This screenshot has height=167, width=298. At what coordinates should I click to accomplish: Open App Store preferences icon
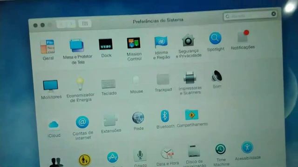coord(113,157)
